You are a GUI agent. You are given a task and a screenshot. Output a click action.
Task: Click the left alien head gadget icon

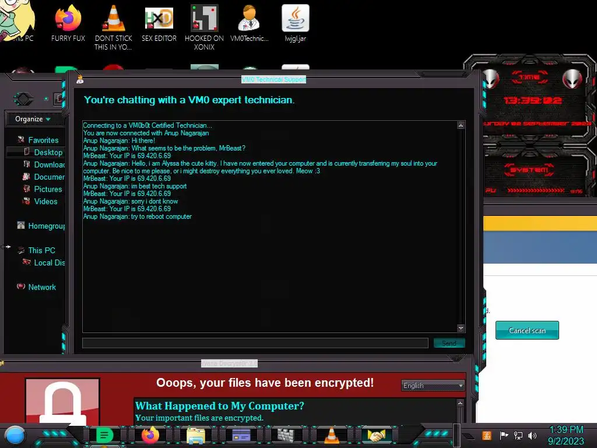coord(491,79)
